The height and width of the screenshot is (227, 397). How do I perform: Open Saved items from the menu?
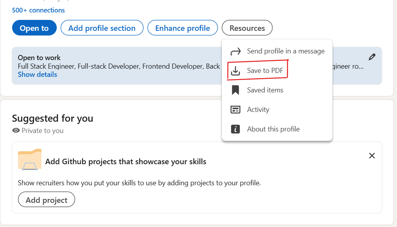tap(264, 90)
